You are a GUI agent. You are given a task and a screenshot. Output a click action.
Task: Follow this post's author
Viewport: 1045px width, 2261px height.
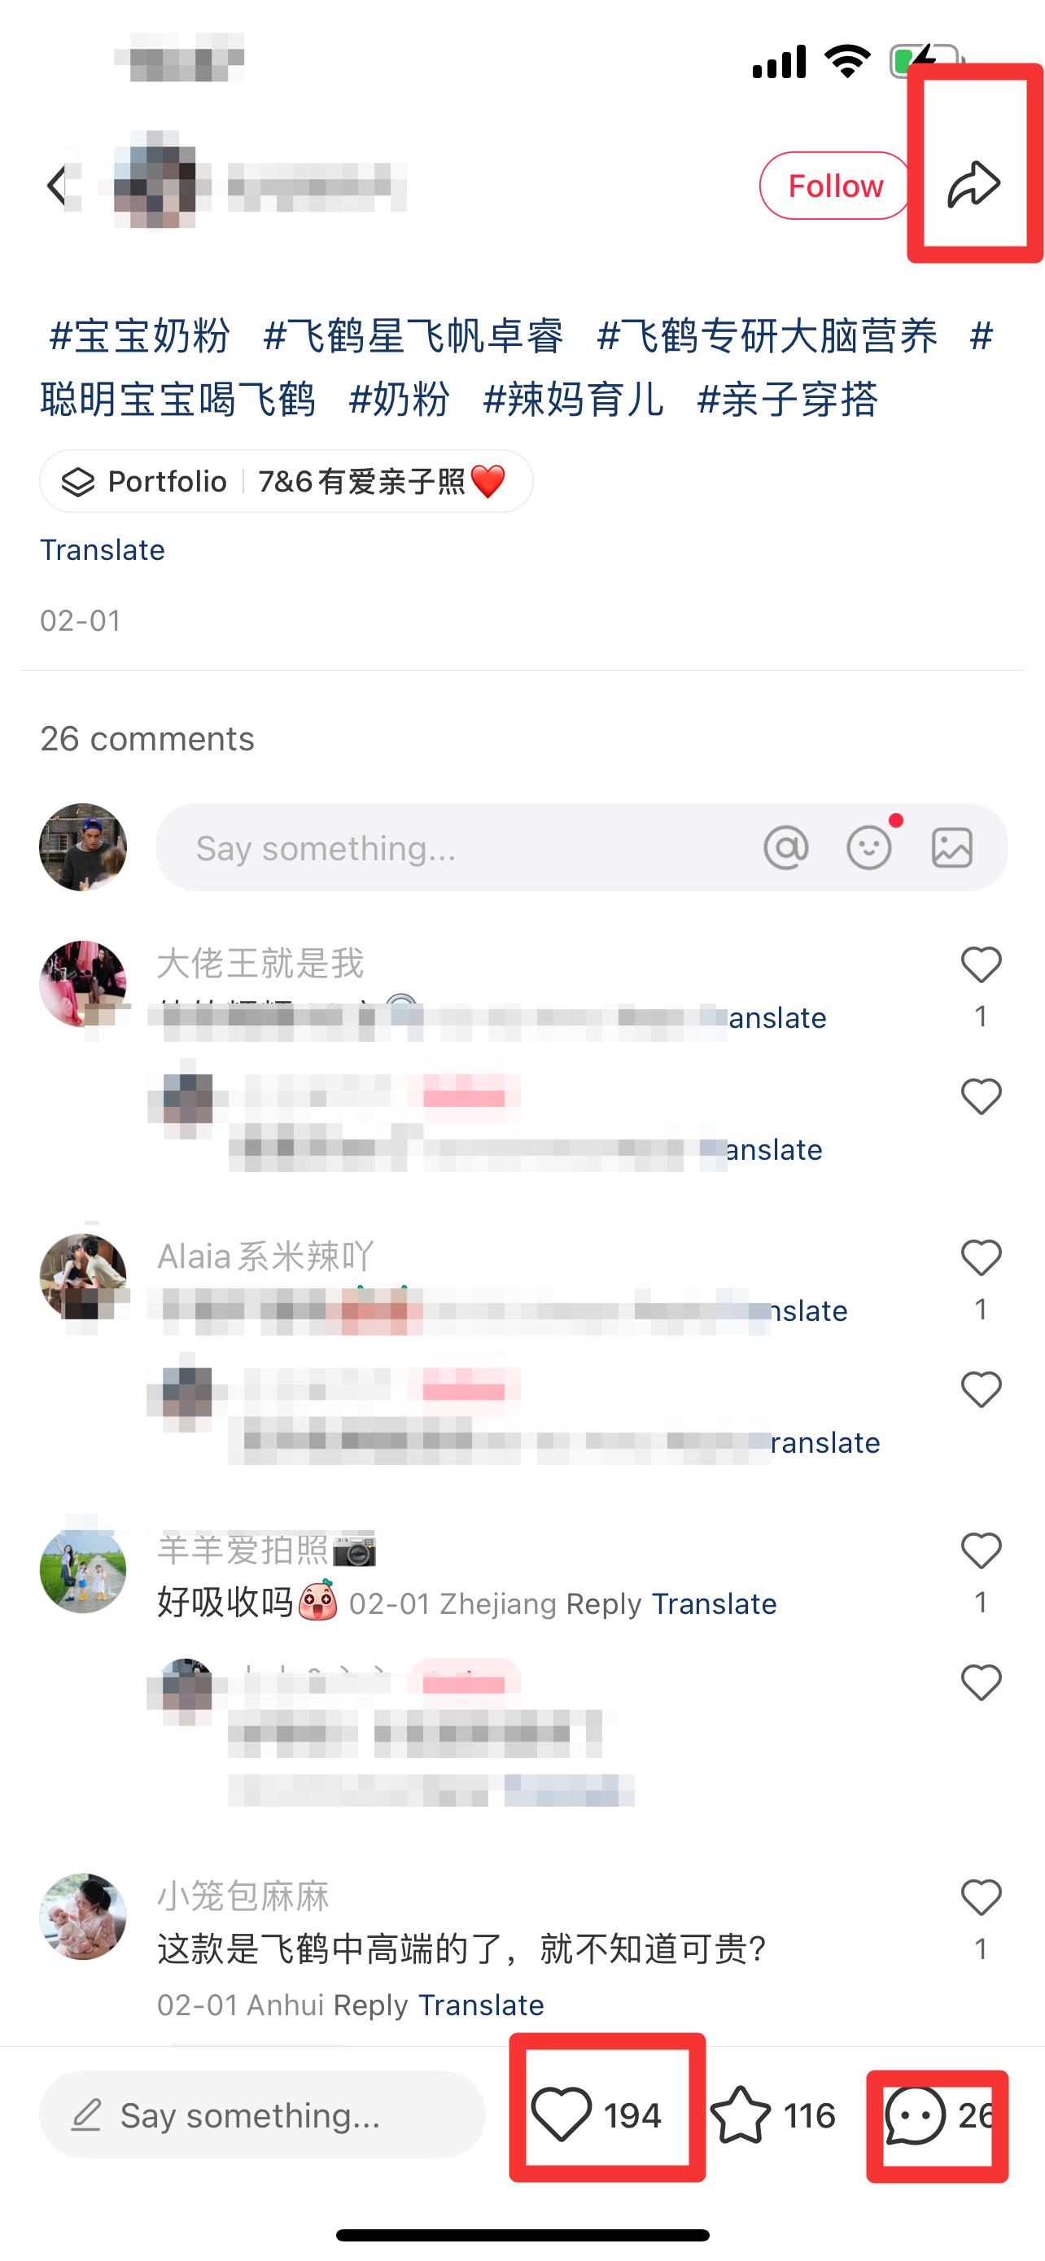[x=835, y=186]
